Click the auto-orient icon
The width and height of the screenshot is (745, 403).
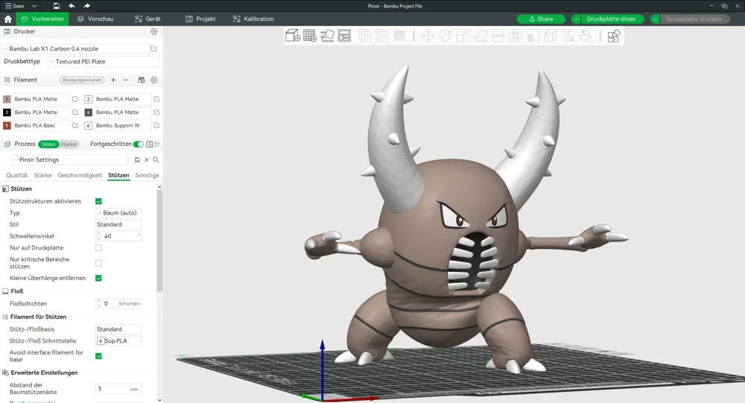327,36
